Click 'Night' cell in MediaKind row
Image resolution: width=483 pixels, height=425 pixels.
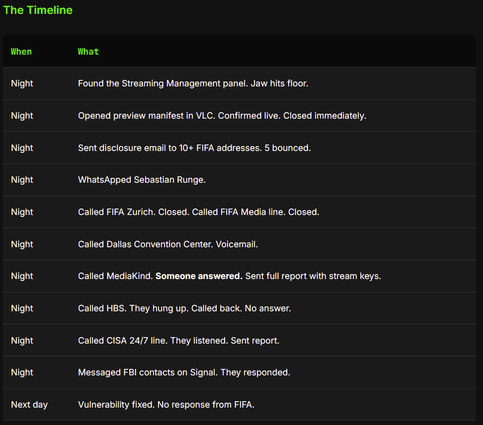[x=22, y=276]
